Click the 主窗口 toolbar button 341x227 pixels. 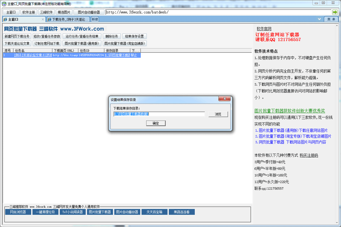[x=11, y=12]
